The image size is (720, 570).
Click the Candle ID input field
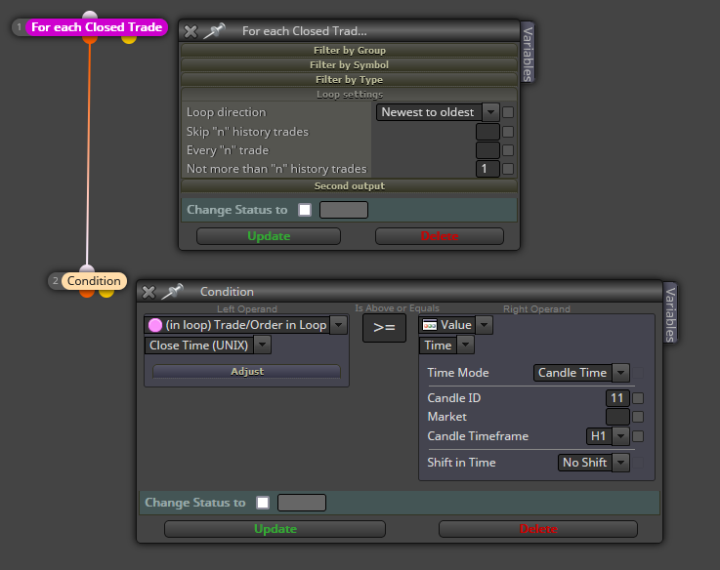click(x=617, y=398)
